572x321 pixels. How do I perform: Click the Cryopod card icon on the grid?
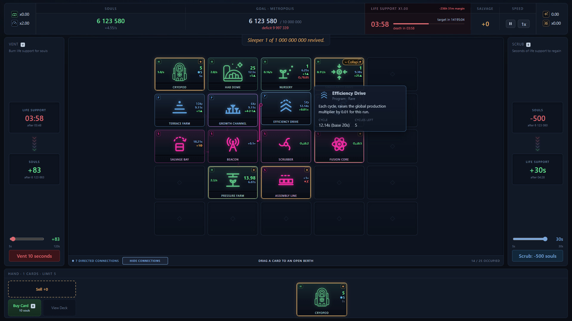(179, 72)
